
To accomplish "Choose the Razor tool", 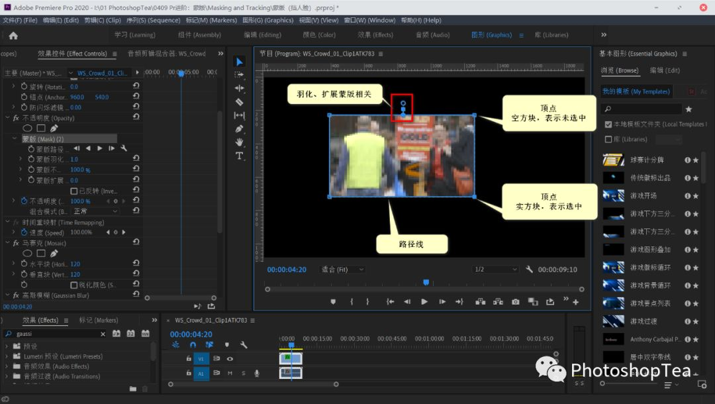I will (240, 102).
